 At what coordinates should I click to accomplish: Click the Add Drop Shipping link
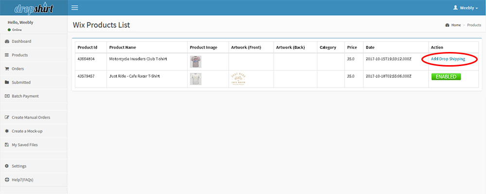tap(448, 59)
